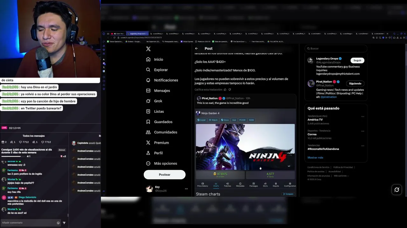The width and height of the screenshot is (407, 228).
Task: Click the Store button under Ninja Gaiden 4
Action: (x=225, y=120)
